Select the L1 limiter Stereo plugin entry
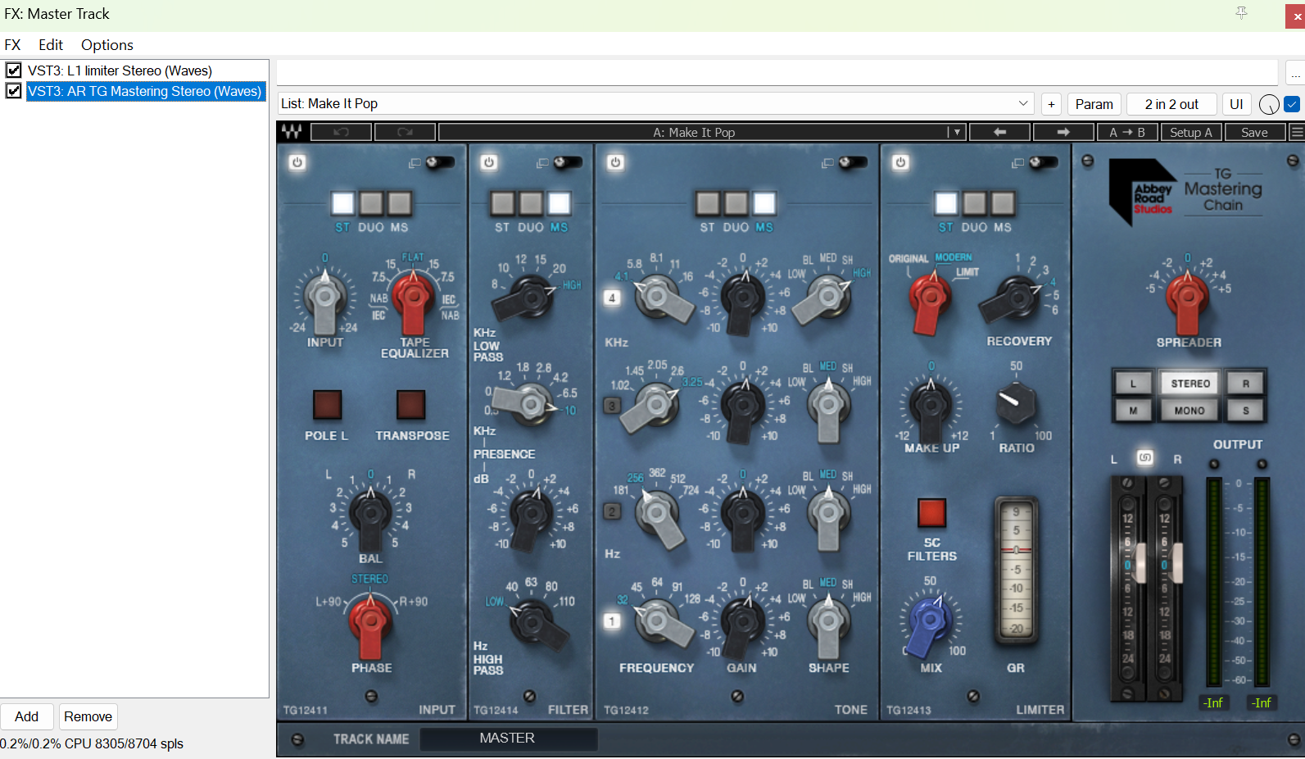The width and height of the screenshot is (1305, 759). pyautogui.click(x=120, y=70)
